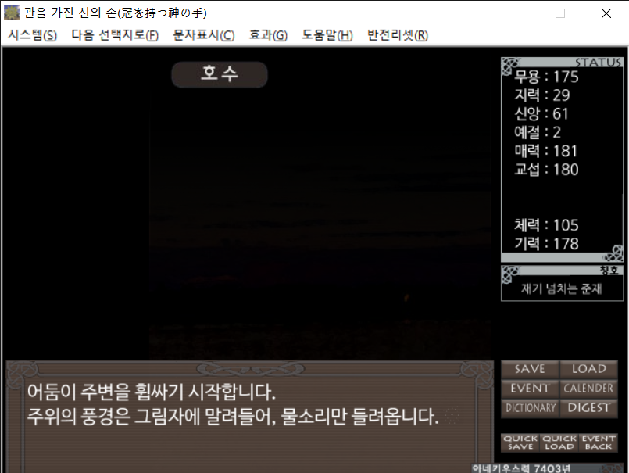This screenshot has width=629, height=473.
Task: Open the 도움말(H) menu
Action: point(327,35)
